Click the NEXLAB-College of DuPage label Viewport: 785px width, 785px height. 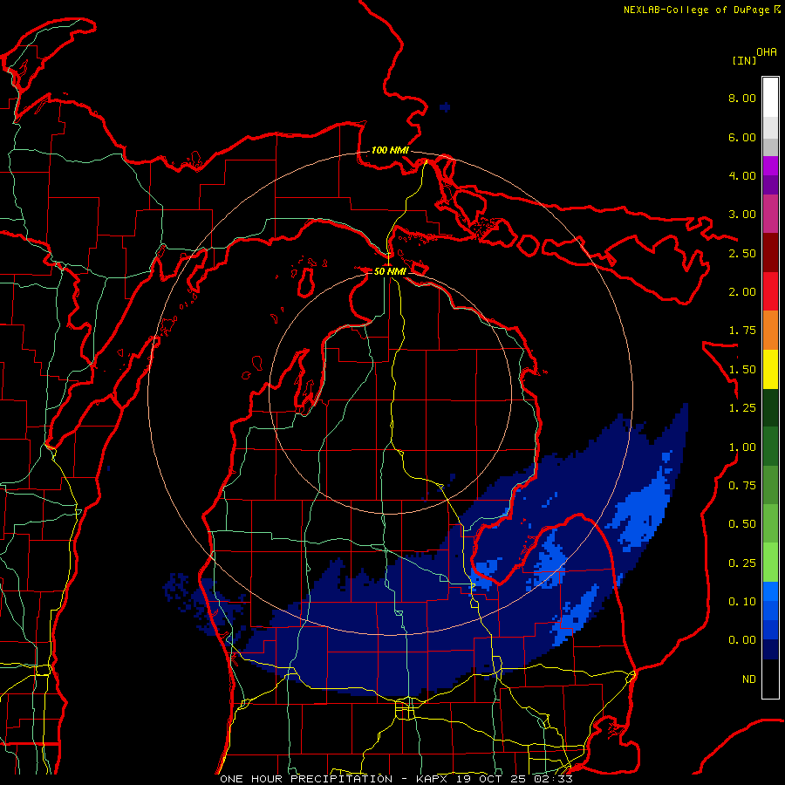(x=696, y=10)
